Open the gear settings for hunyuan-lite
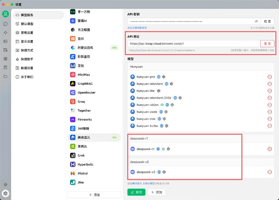279x200 pixels. click(x=159, y=91)
